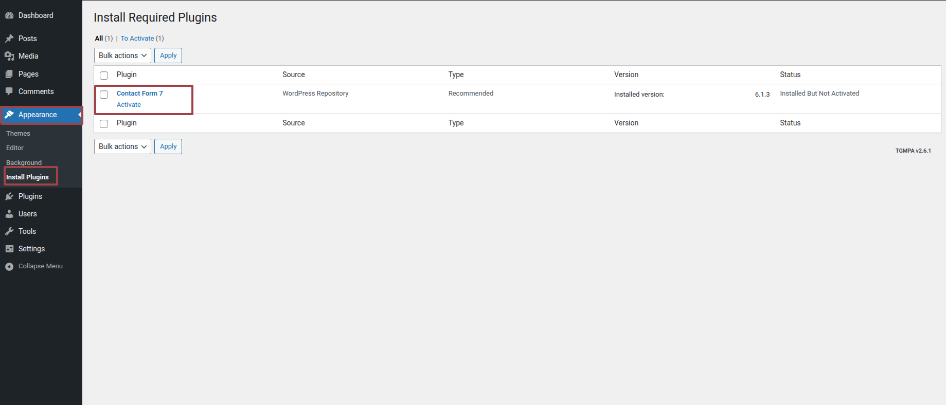Open the top Bulk actions dropdown
The height and width of the screenshot is (405, 946).
122,56
